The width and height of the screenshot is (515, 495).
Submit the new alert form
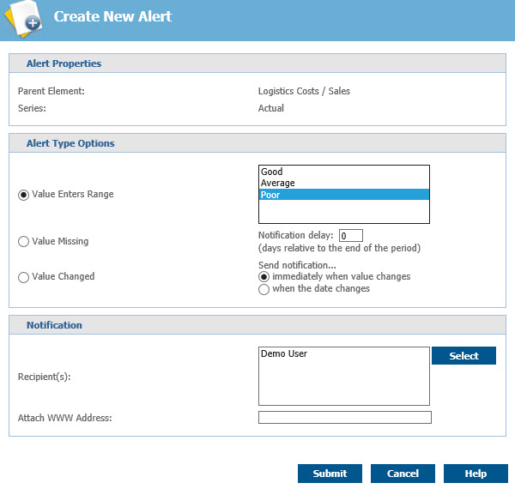(330, 474)
